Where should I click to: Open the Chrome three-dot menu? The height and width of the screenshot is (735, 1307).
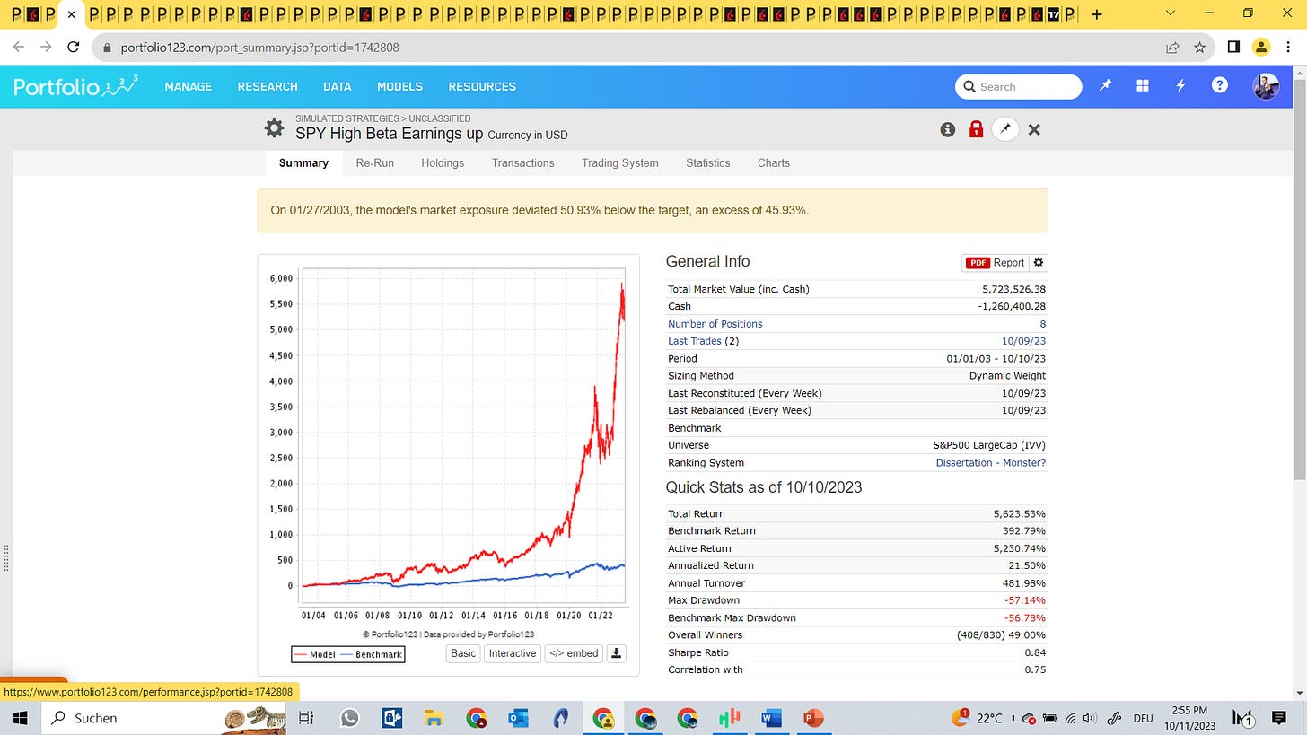click(x=1288, y=47)
